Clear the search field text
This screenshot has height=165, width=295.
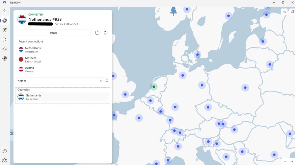(x=101, y=81)
